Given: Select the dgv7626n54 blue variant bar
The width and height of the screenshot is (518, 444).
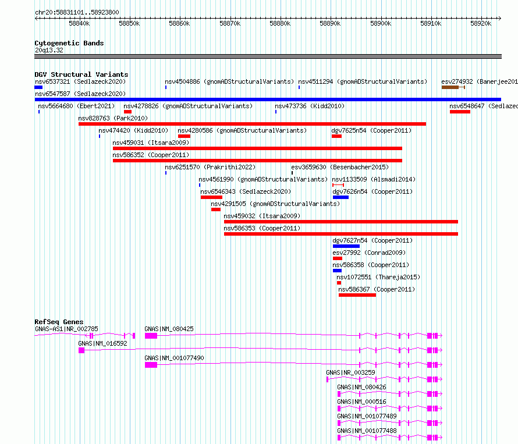Looking at the screenshot, I should pos(340,197).
